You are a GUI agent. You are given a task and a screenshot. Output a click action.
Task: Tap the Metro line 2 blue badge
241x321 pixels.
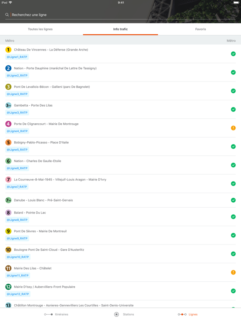[x=8, y=68]
